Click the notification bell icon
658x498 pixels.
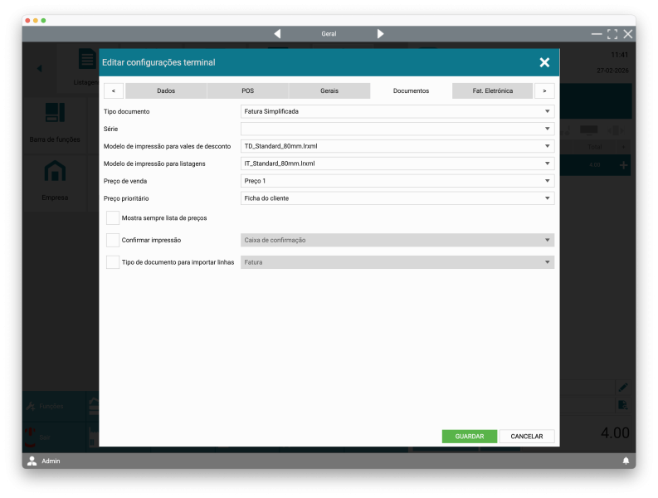pos(626,461)
